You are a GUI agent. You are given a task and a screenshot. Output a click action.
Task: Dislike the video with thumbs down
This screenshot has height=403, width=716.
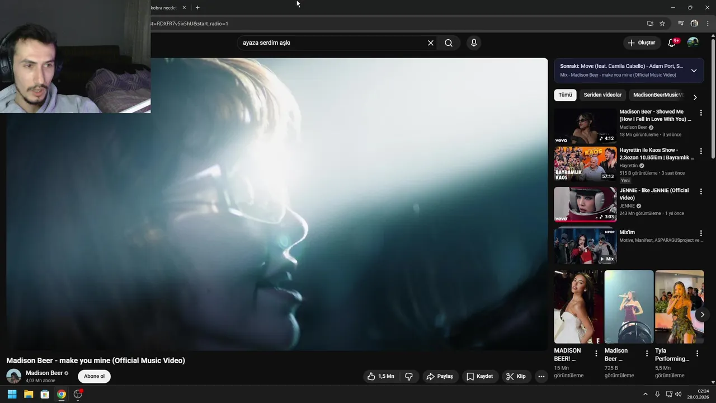coord(409,377)
